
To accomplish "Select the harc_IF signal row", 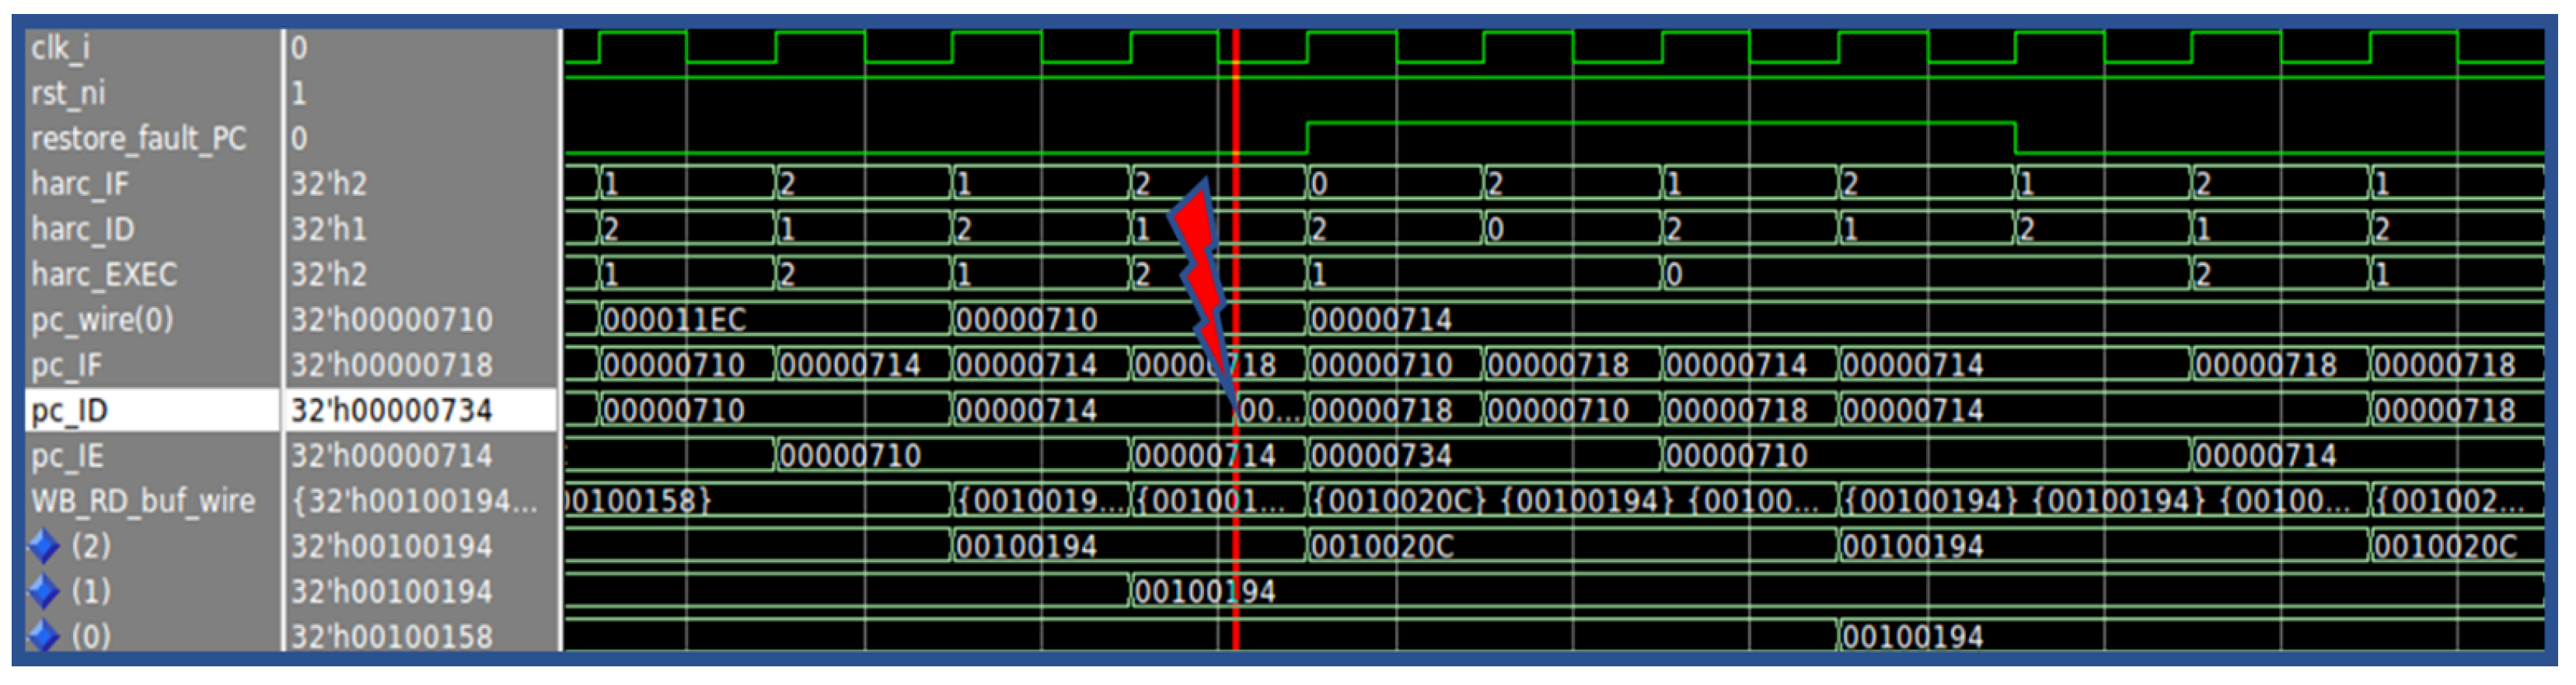I will pyautogui.click(x=80, y=184).
